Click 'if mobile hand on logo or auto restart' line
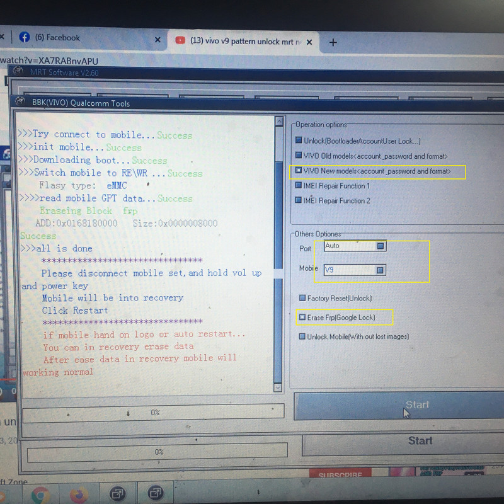 tap(144, 335)
